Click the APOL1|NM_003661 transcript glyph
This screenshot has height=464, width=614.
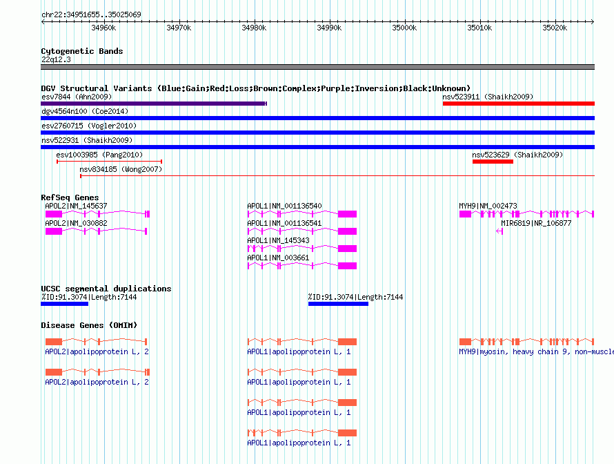[302, 266]
